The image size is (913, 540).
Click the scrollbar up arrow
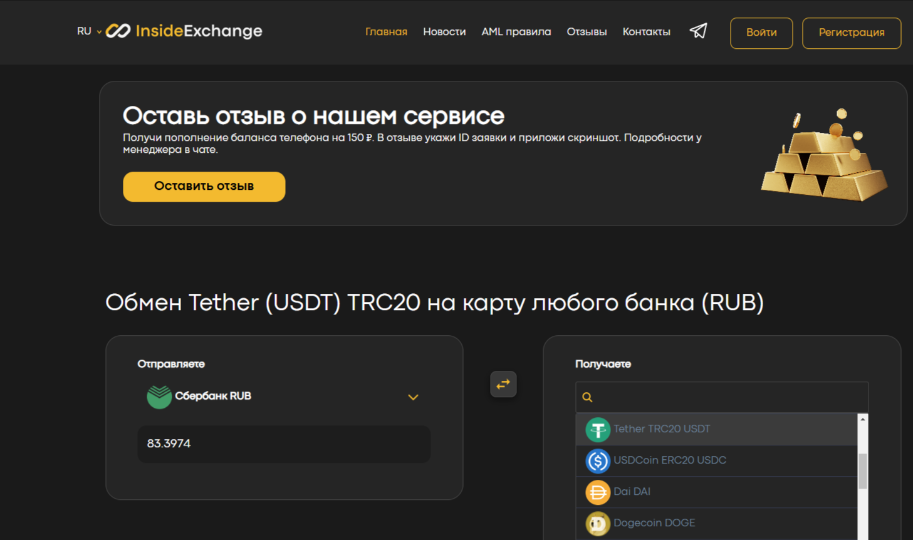(x=863, y=418)
